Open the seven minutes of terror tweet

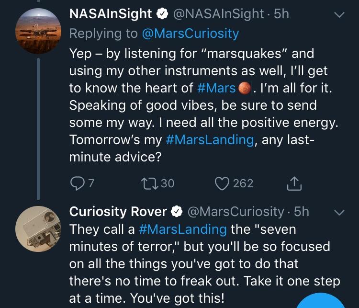click(x=204, y=264)
